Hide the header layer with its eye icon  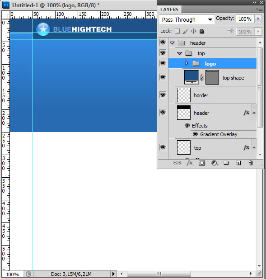pyautogui.click(x=163, y=113)
